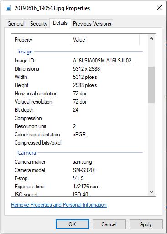Click the Camera section heading

pos(26,153)
